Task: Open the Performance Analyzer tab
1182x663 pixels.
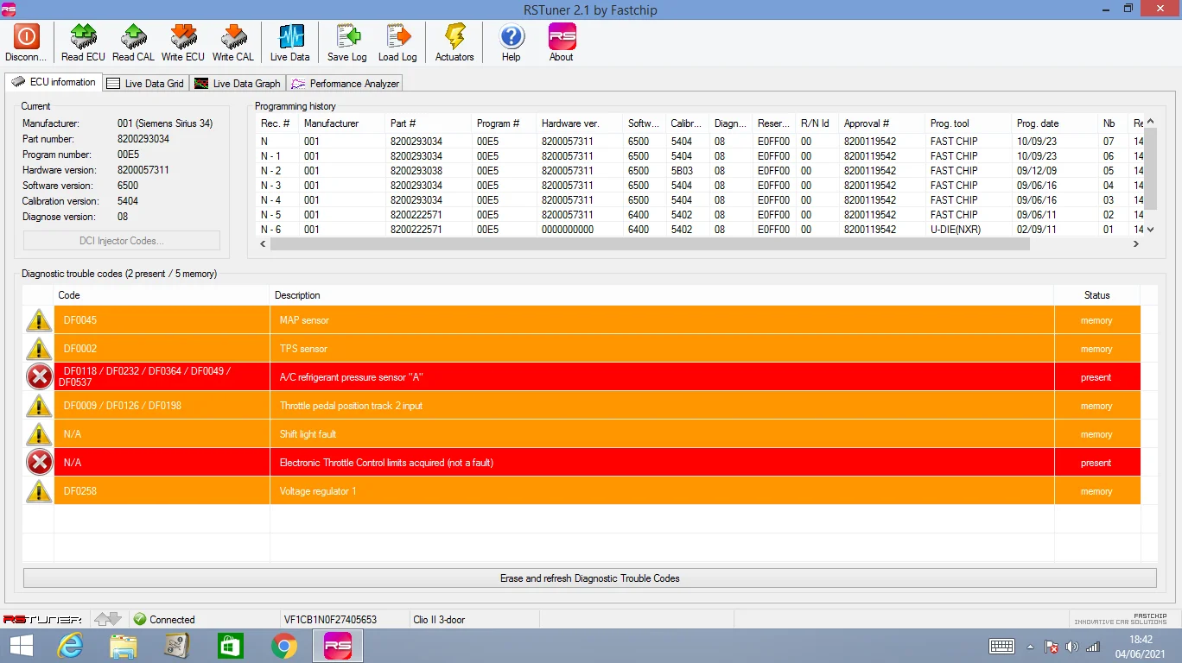Action: click(345, 84)
